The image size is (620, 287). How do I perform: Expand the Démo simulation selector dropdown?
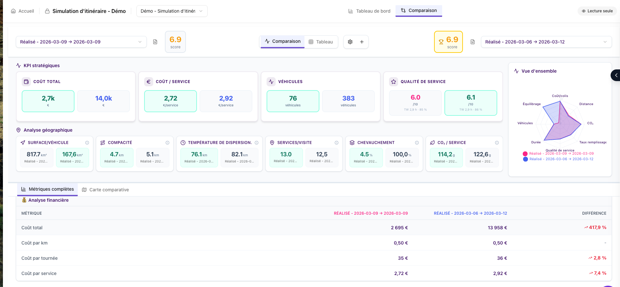[172, 11]
